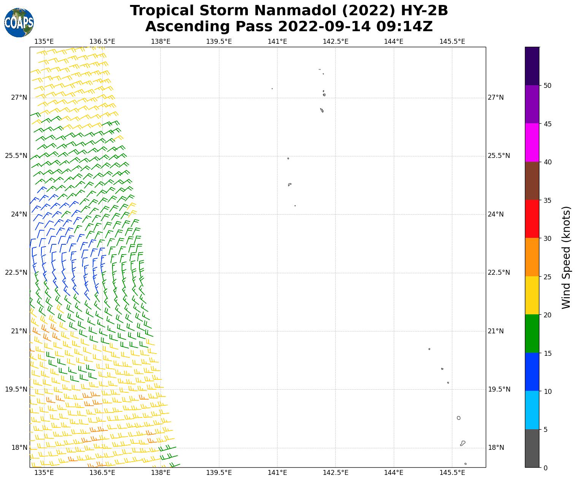Select the magenta 40–45 knots colorbar segment
Screen dimensions: 577x481
coord(532,142)
